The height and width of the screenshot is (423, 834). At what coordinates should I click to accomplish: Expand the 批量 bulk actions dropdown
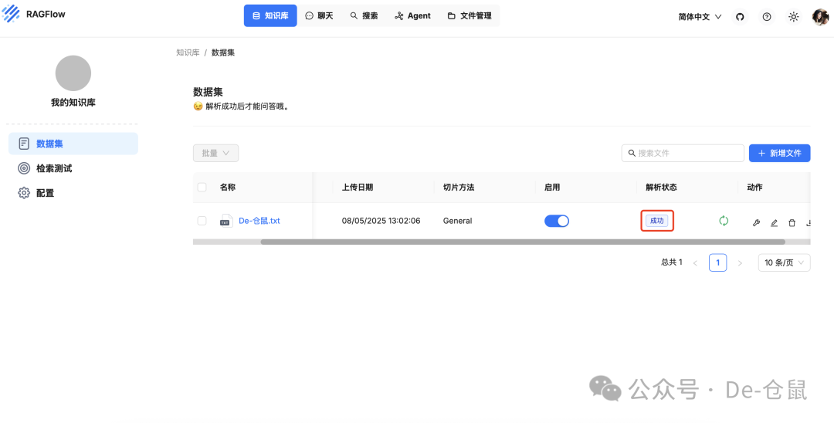click(215, 153)
